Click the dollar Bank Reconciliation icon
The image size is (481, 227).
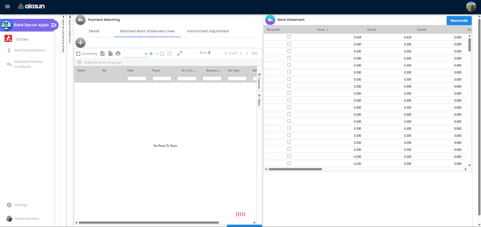tap(9, 50)
